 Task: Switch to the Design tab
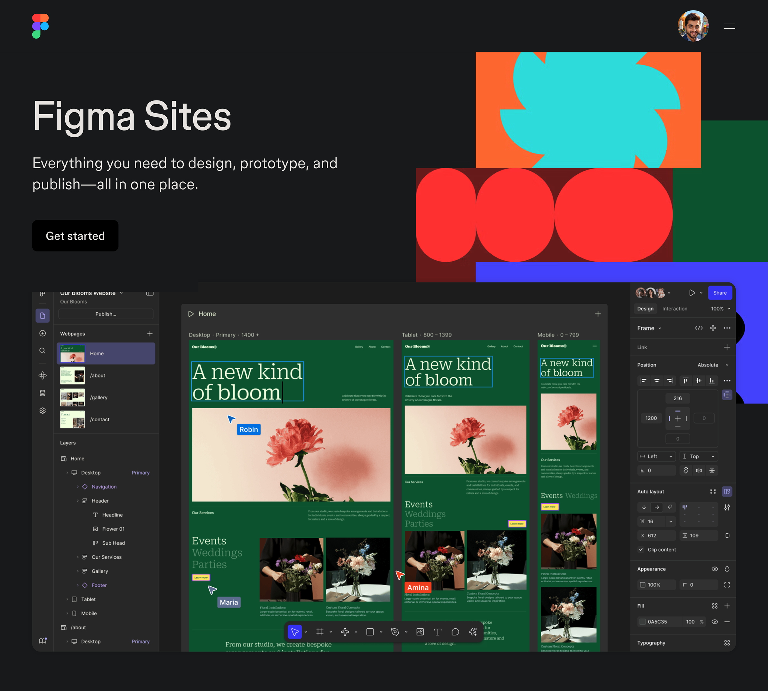click(x=645, y=309)
